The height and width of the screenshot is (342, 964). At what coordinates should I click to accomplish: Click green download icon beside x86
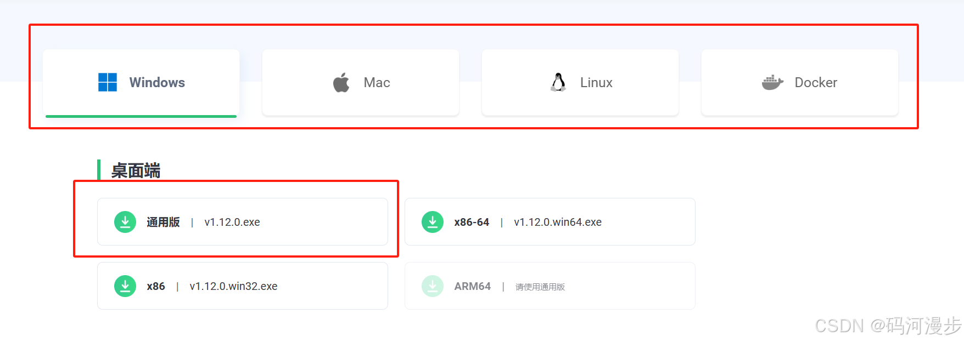tap(125, 286)
